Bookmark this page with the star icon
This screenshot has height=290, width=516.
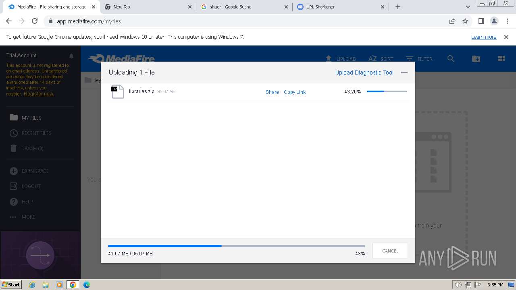coord(465,21)
